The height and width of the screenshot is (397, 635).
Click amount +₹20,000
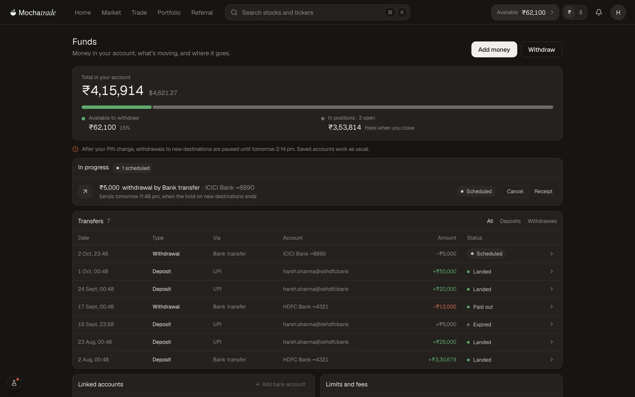click(x=444, y=289)
